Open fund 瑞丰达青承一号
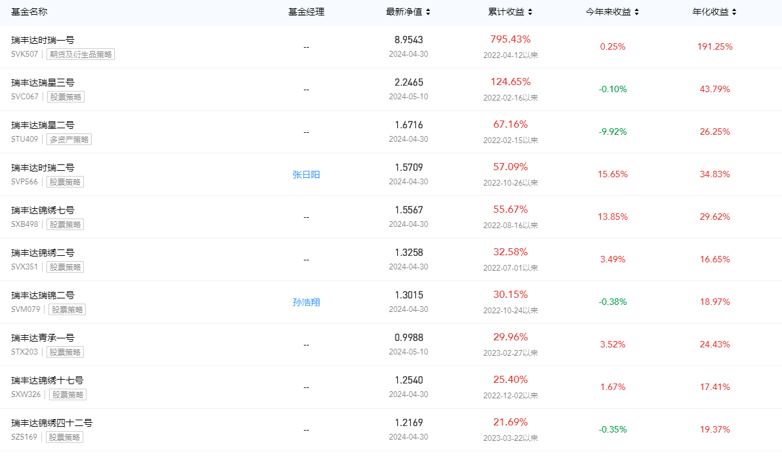 [x=43, y=338]
